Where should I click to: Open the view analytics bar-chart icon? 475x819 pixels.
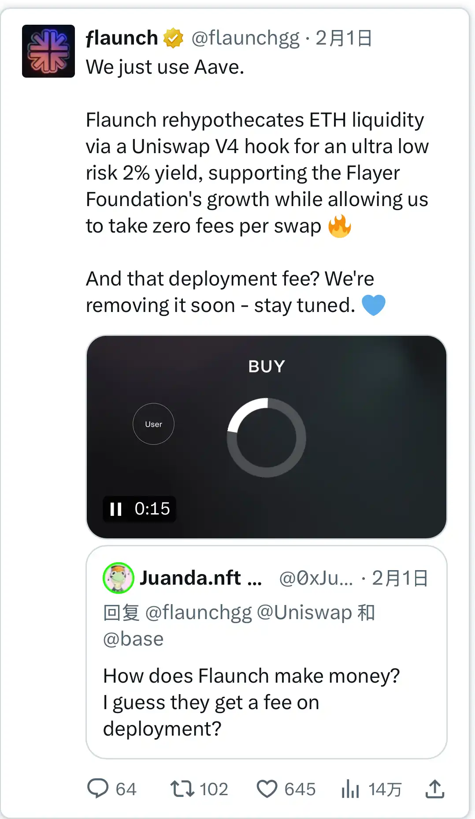pyautogui.click(x=350, y=789)
